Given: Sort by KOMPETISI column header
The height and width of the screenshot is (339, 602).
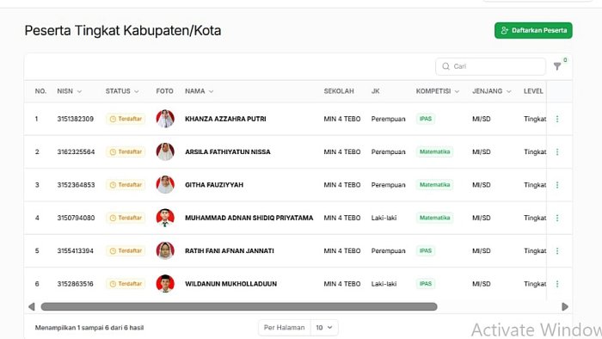Looking at the screenshot, I should tap(437, 91).
